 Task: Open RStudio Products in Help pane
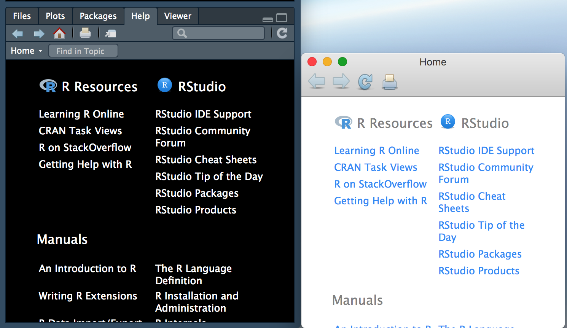click(x=196, y=210)
